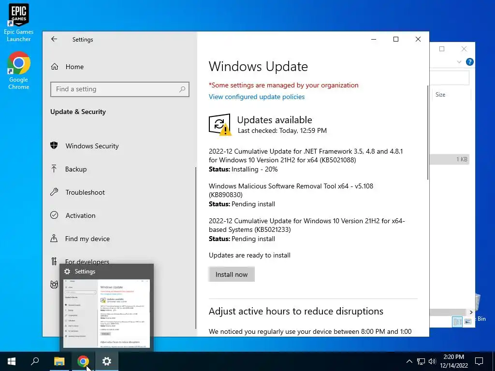Viewport: 495px width, 371px height.
Task: Open Epic Games Launcher desktop icon
Action: tap(19, 22)
